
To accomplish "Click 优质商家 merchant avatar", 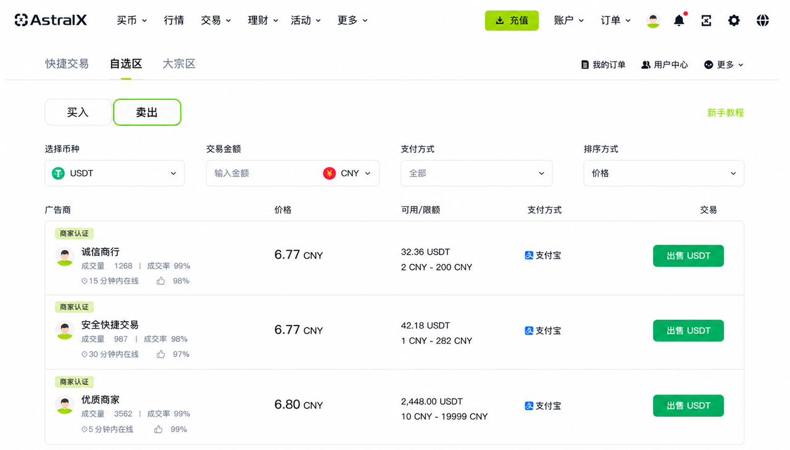I will coord(65,404).
